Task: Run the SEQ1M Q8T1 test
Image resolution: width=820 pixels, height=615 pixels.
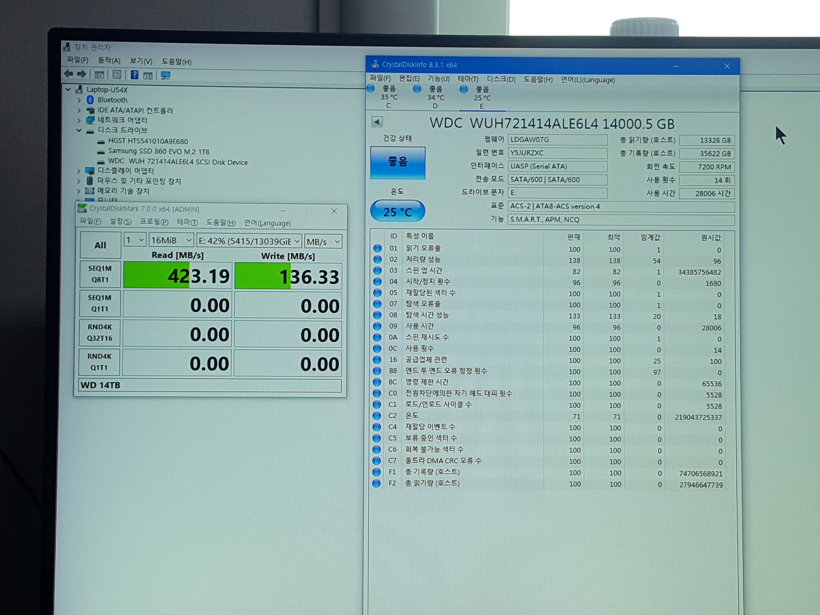Action: click(100, 274)
